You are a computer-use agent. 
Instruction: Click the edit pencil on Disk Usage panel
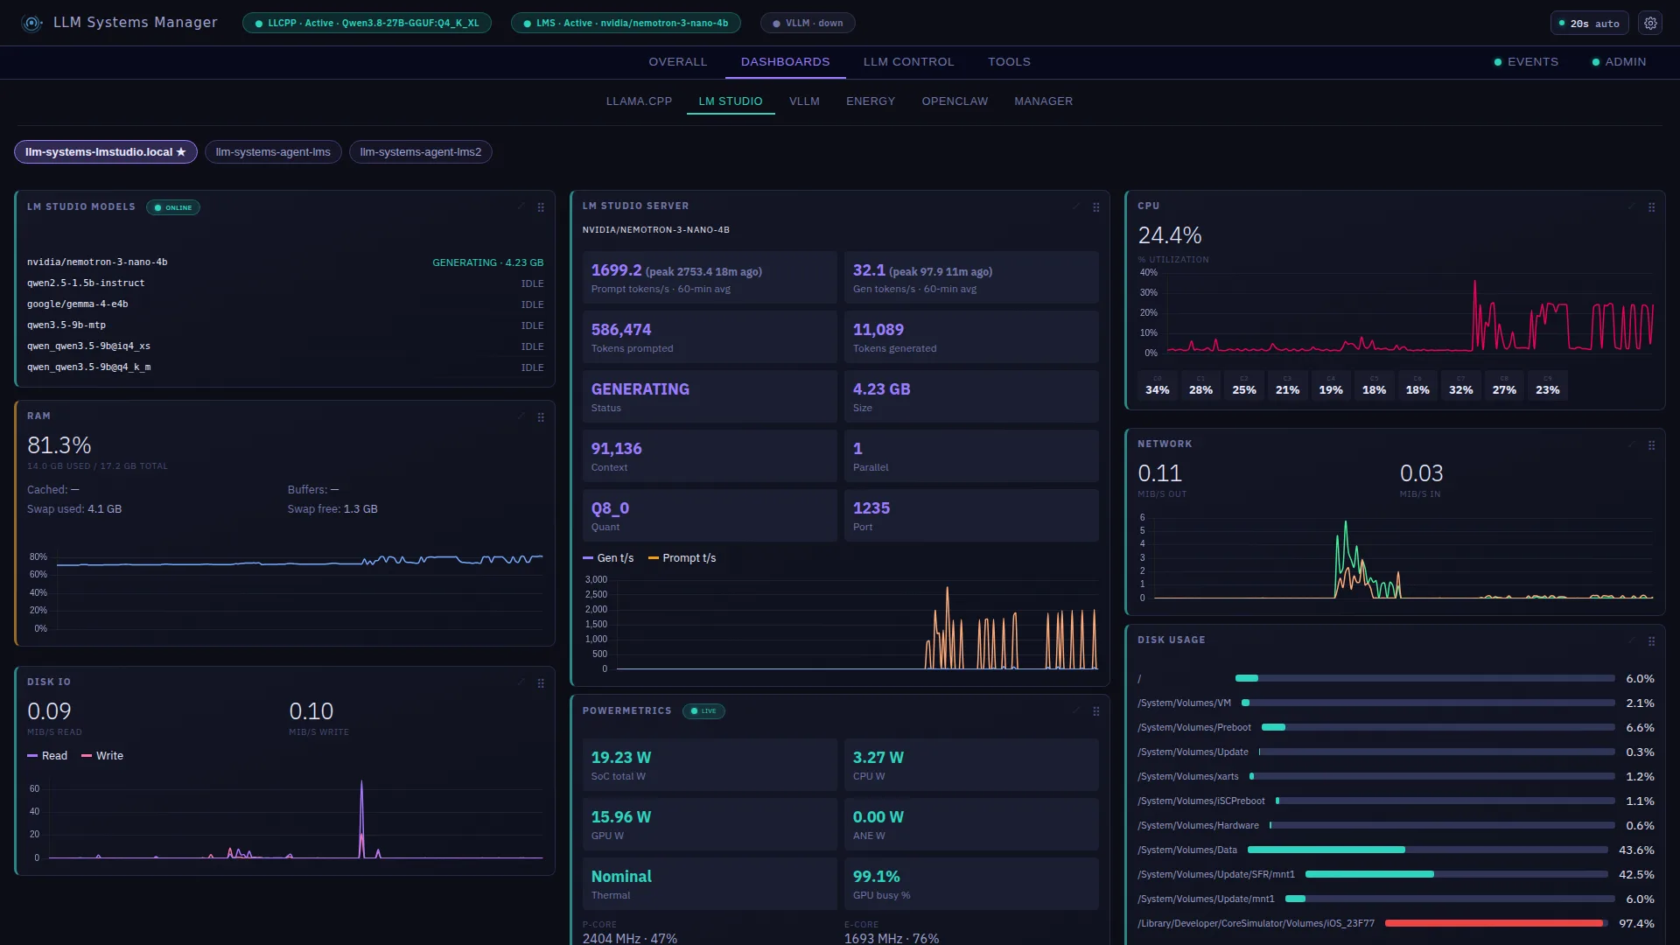(x=1632, y=640)
